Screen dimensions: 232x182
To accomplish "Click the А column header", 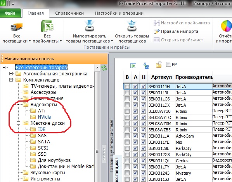I will pyautogui.click(x=135, y=77).
